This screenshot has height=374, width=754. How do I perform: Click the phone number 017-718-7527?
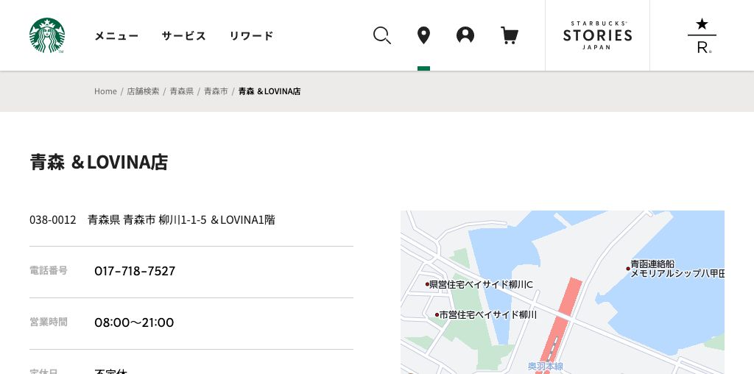[135, 271]
